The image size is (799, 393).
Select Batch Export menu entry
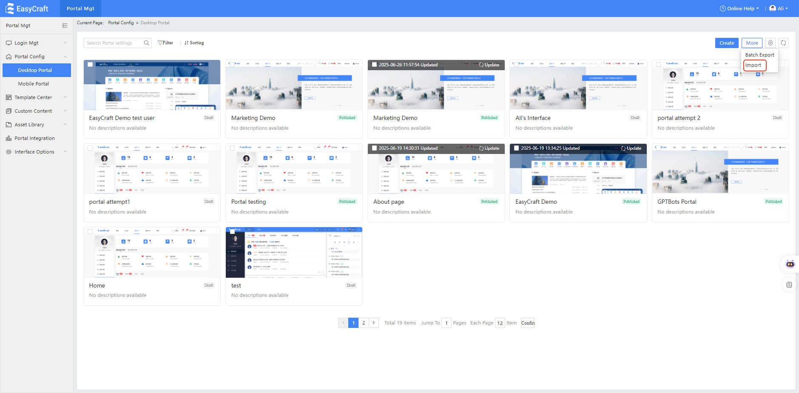759,55
